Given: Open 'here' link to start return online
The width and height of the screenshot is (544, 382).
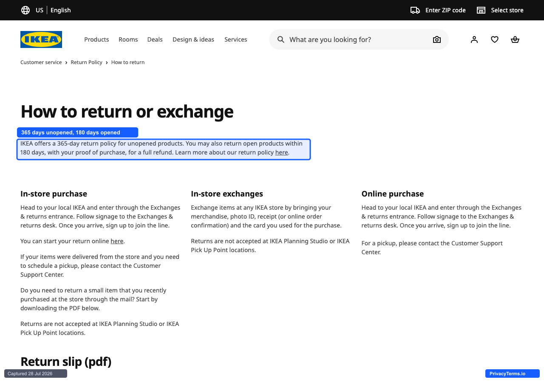Looking at the screenshot, I should tap(117, 241).
